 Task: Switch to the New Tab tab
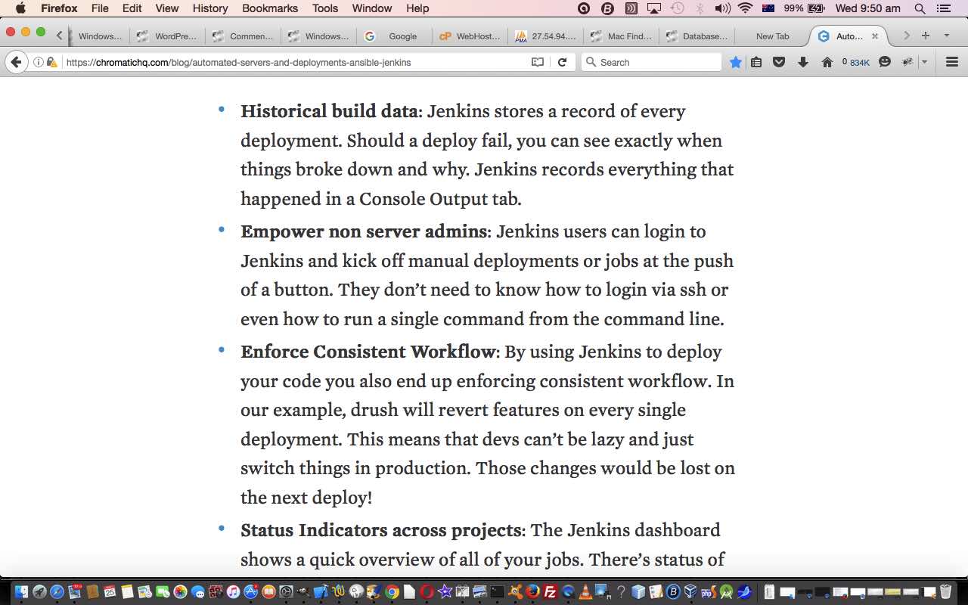point(772,36)
